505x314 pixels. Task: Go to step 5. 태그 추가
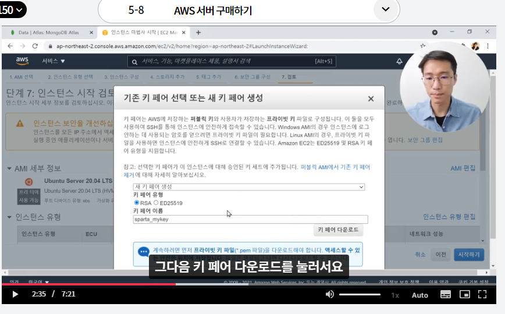pos(209,77)
